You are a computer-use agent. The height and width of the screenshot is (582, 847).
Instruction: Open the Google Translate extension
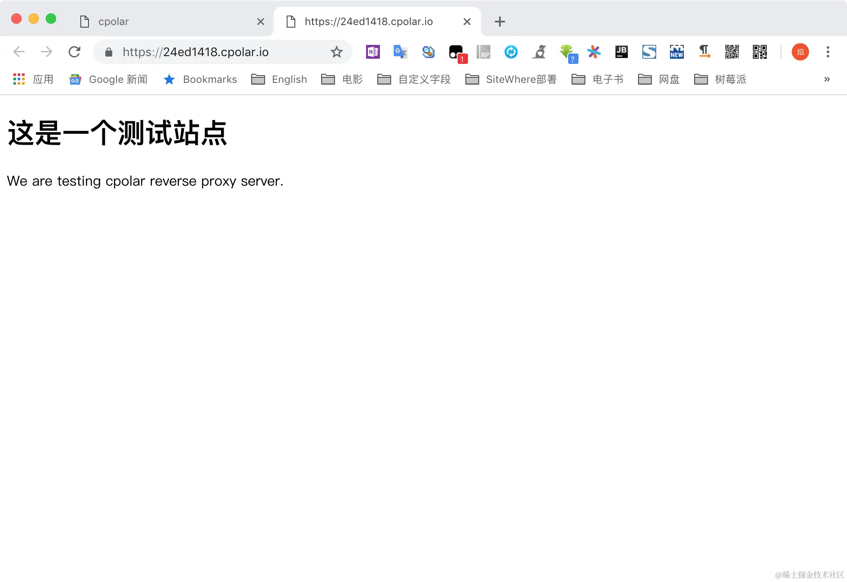pyautogui.click(x=400, y=52)
